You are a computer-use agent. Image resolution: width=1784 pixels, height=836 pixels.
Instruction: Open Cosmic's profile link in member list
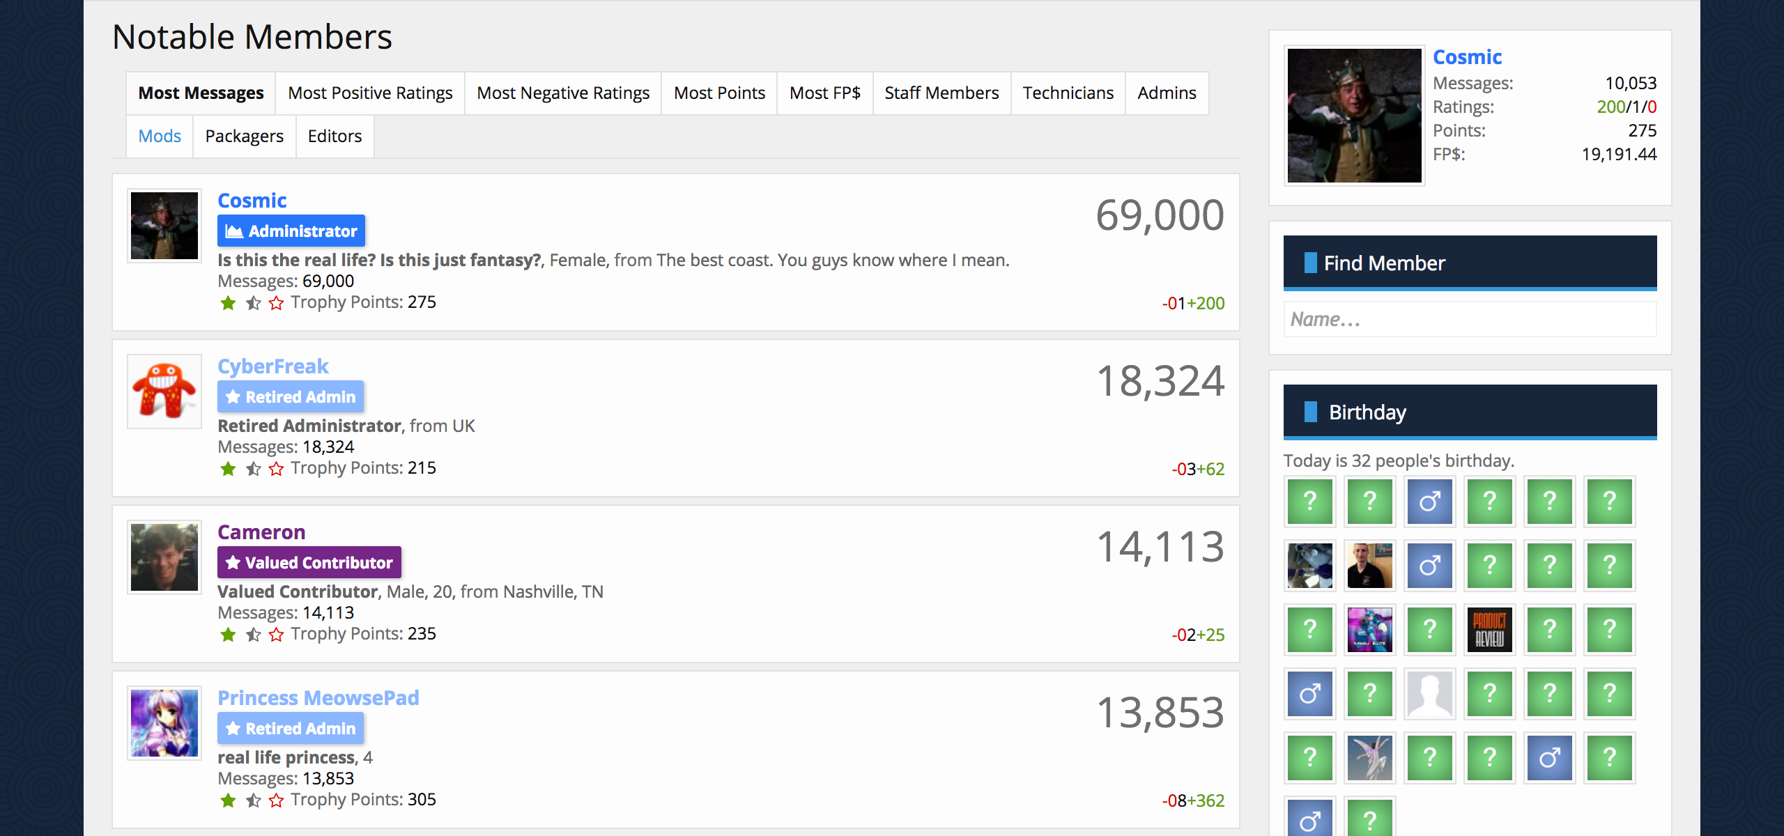pyautogui.click(x=252, y=201)
